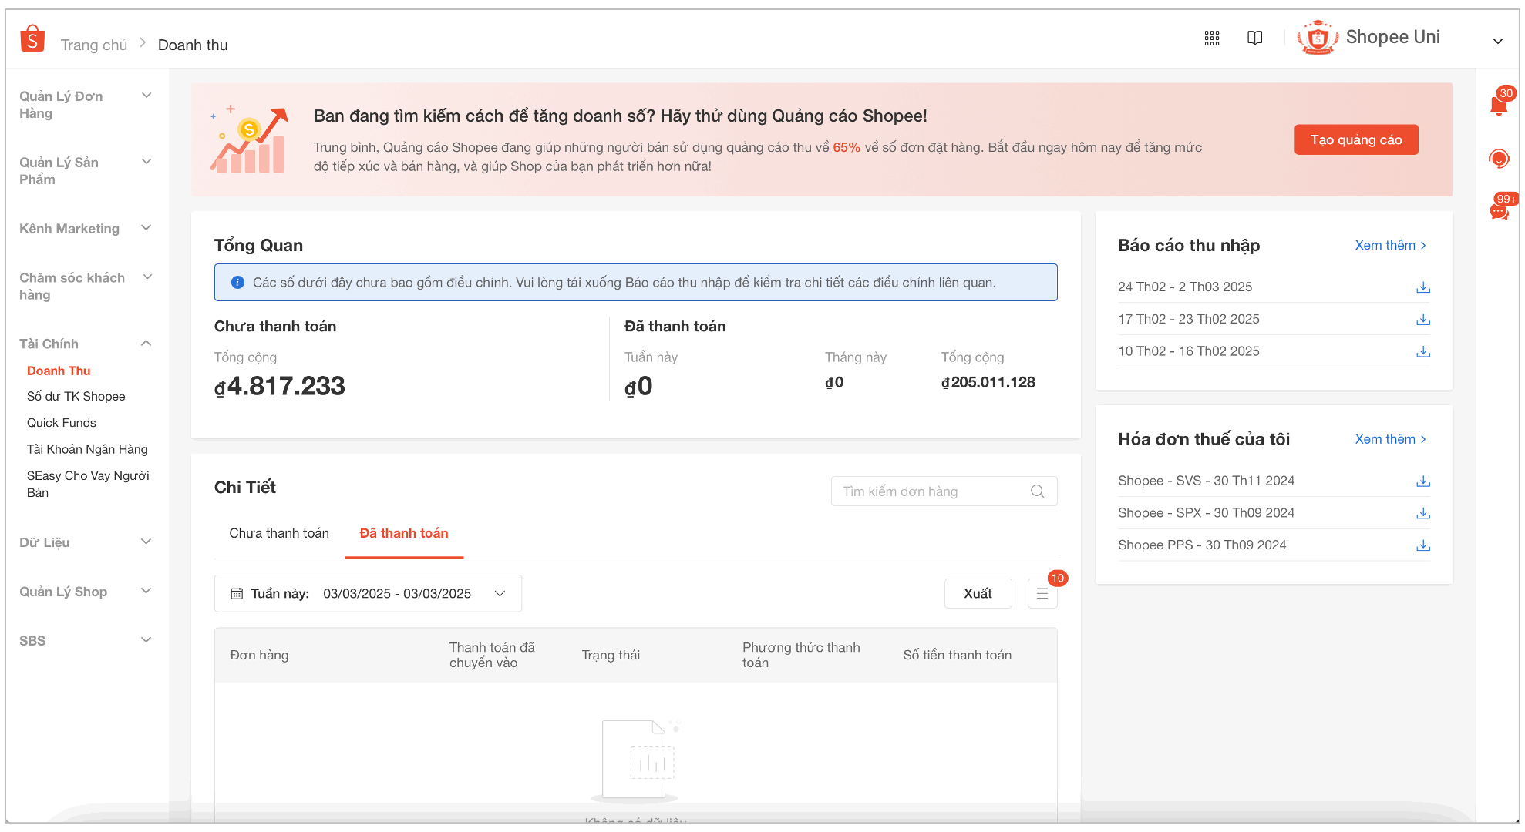Open the chat messages icon with 99+ badge
Screen dimensions: 1525x832
[x=1499, y=211]
